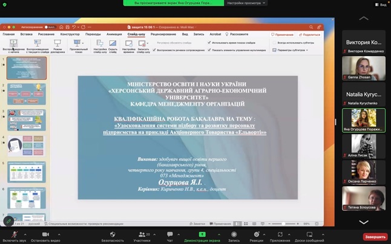Switch to the Переходы tab
391x244 pixels.
(93, 34)
